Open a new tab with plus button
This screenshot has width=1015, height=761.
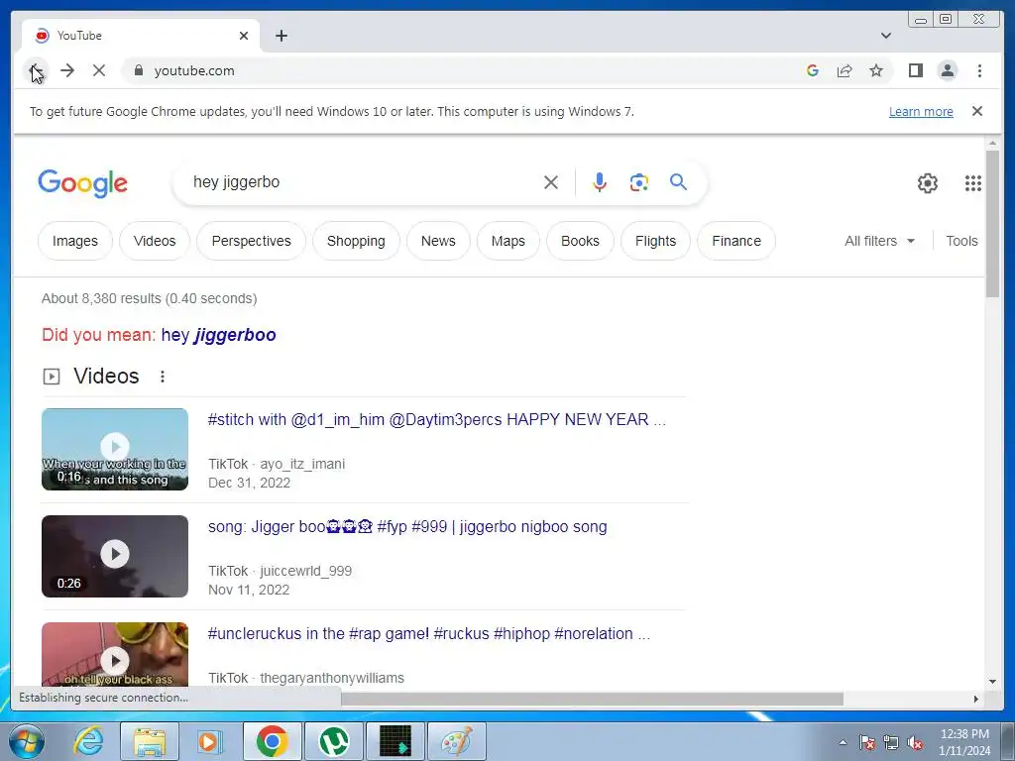281,36
